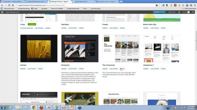Open Live Preview for Parament
This screenshot has height=110, width=197.
point(73,68)
